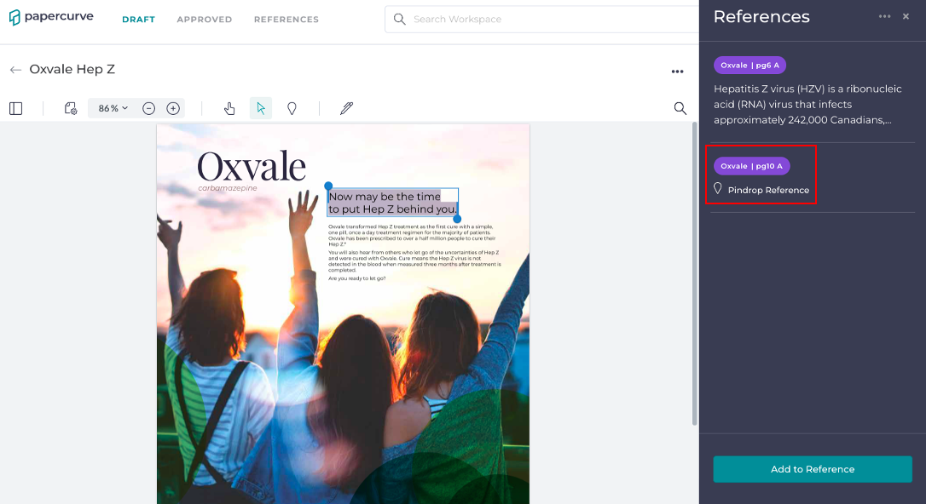This screenshot has width=926, height=504.
Task: Click the Oxvale Hep Z document title
Action: pyautogui.click(x=72, y=70)
